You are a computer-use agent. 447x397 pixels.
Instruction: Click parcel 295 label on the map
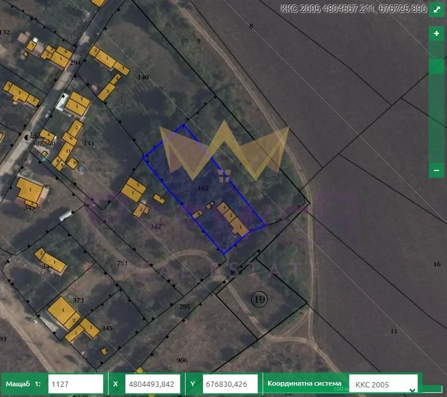pyautogui.click(x=184, y=306)
